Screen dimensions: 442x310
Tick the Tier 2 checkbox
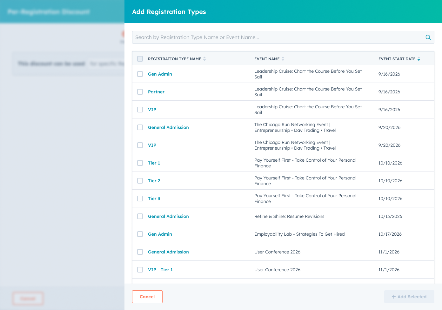[x=140, y=181]
